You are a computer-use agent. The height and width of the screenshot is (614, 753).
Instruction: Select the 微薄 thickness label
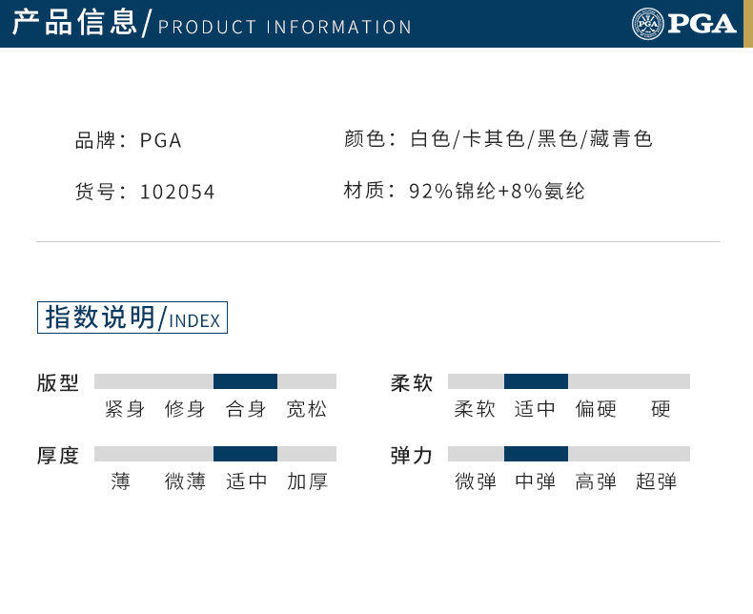click(x=185, y=481)
